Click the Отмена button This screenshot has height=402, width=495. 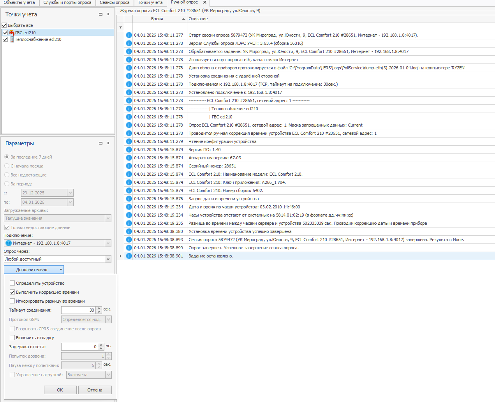click(x=95, y=390)
